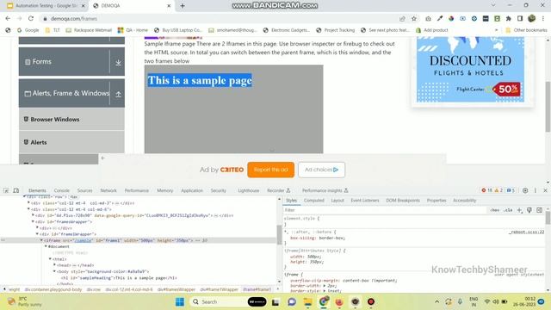This screenshot has width=551, height=310.
Task: Select the DOM Breakpoints subtab
Action: 403,201
